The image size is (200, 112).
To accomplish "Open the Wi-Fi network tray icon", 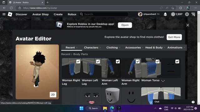I will [x=172, y=108].
